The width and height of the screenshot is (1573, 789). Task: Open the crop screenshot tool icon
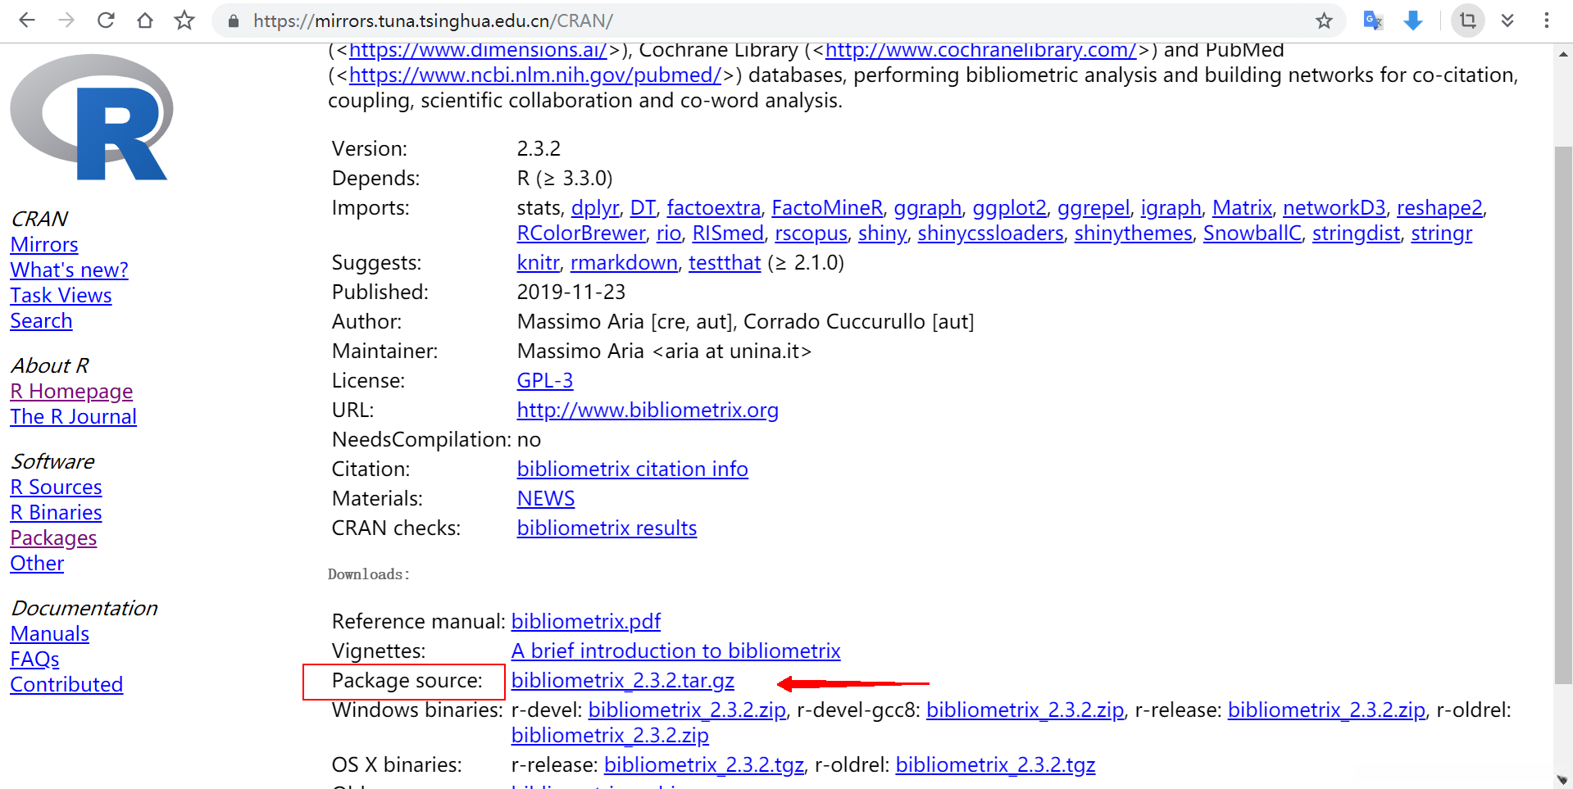[x=1468, y=20]
